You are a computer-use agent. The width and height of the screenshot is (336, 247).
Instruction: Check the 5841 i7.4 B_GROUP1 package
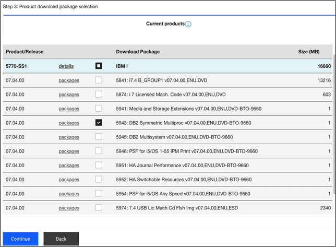99,80
